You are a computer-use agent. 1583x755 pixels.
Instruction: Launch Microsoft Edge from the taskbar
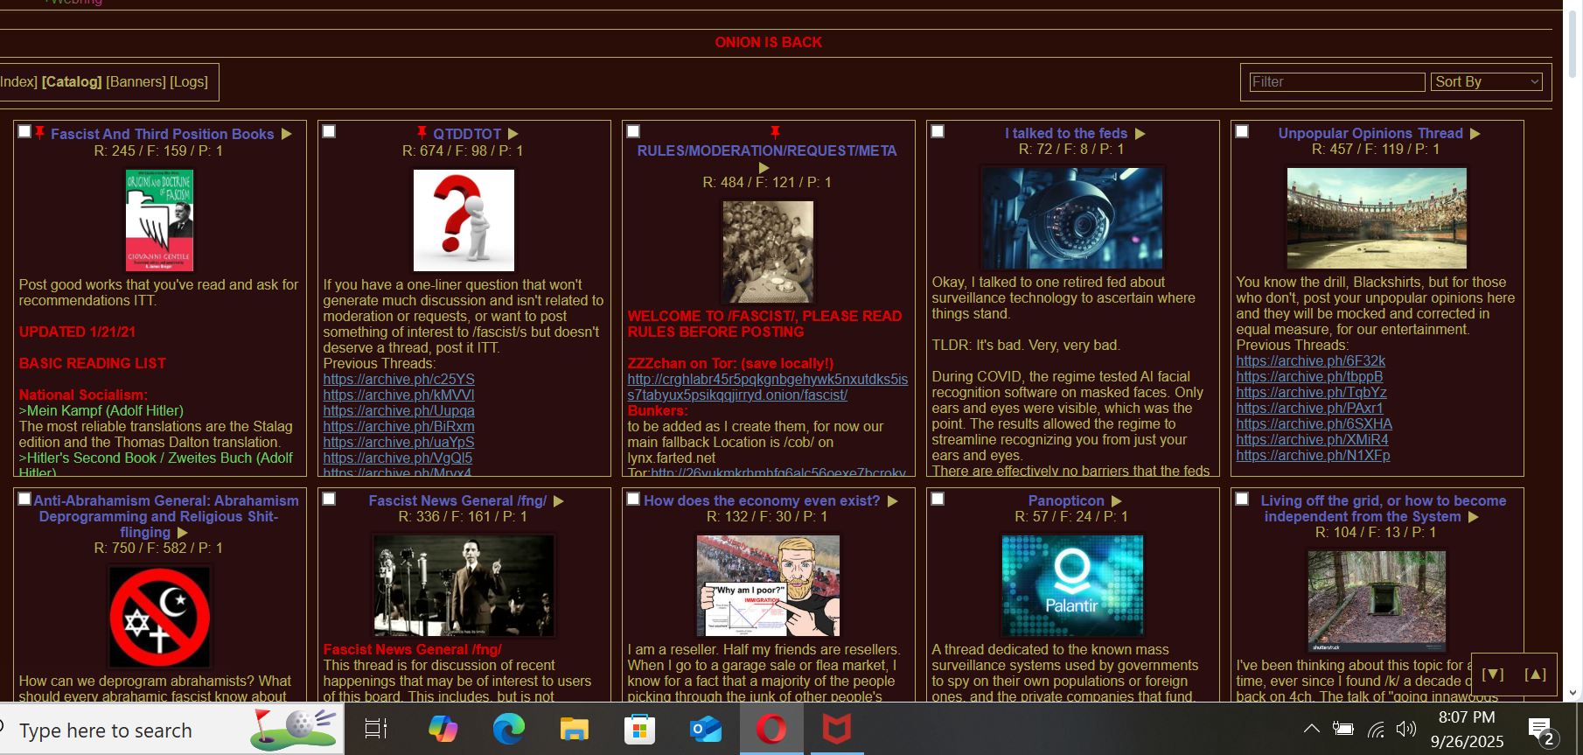coord(508,729)
